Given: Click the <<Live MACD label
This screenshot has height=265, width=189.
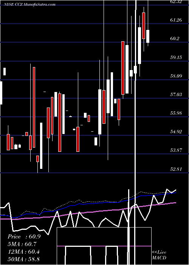Looking at the screenshot, I should pos(159,255).
